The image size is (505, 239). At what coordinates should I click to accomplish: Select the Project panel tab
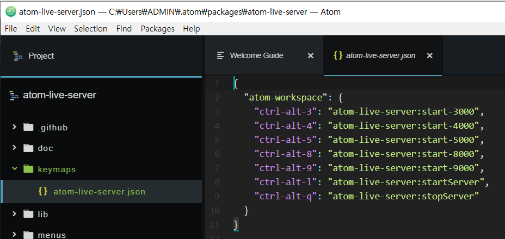pos(101,56)
